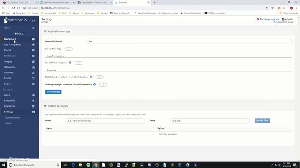Toggle Use custom logo switch
300x168 pixels.
point(68,49)
